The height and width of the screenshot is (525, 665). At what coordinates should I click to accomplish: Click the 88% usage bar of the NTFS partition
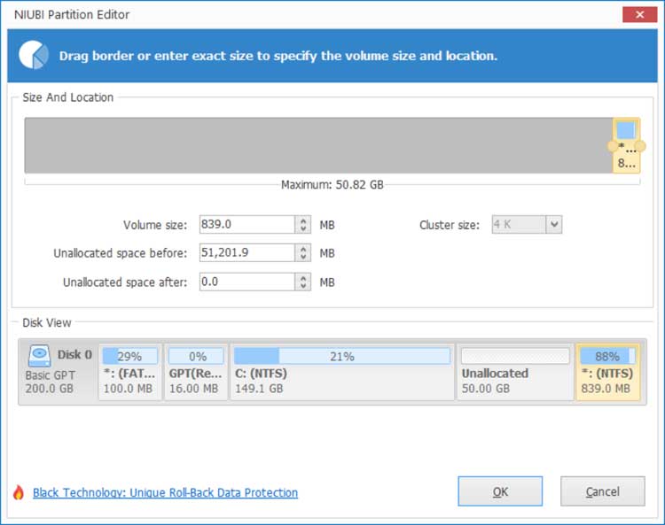[607, 356]
